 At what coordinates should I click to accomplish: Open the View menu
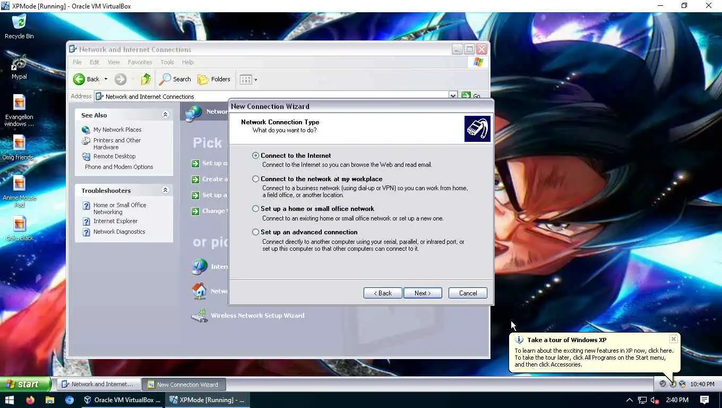click(x=114, y=62)
